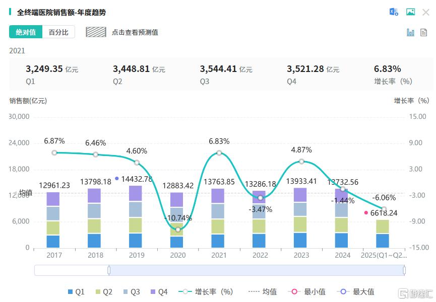Click the left handle of range slider

click(109, 270)
